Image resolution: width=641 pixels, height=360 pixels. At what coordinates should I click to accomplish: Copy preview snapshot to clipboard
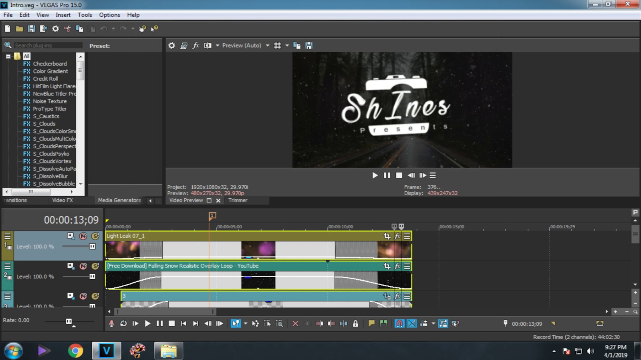[297, 46]
